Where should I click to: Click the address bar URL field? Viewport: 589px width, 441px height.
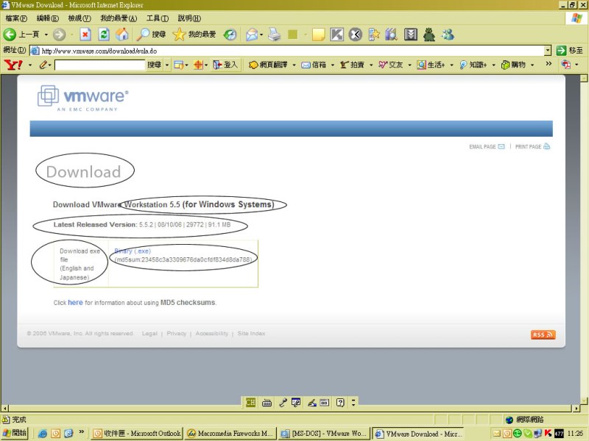pos(291,51)
